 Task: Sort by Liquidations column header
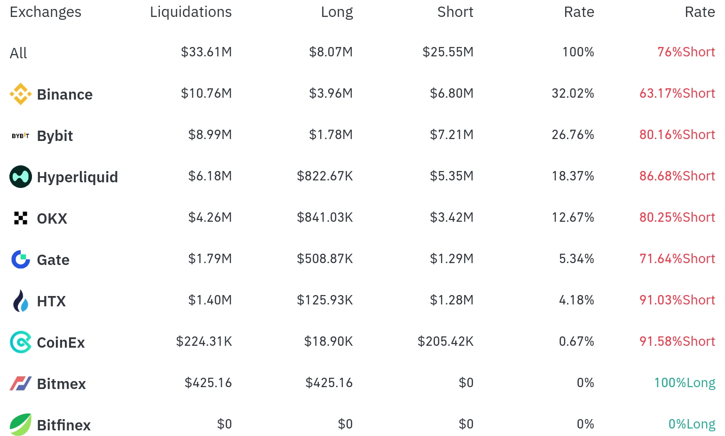(190, 12)
